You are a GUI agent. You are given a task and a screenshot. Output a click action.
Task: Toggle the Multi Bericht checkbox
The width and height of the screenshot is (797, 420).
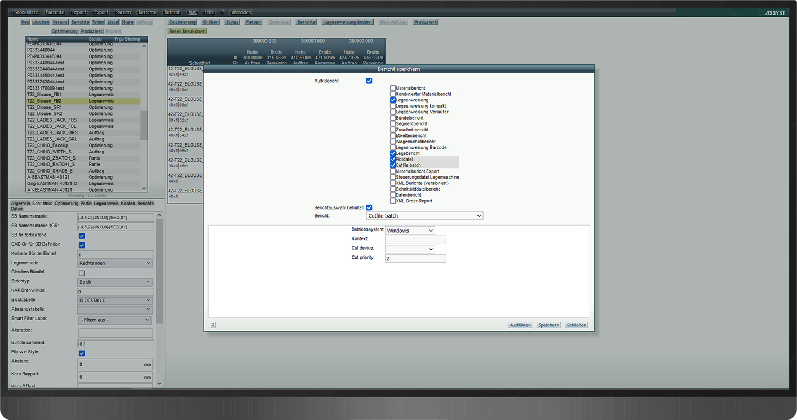[x=369, y=81]
